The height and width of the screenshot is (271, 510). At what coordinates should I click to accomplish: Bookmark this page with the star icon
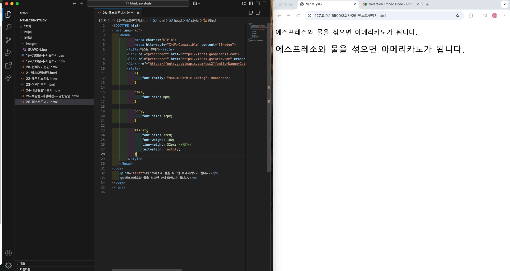coord(458,16)
